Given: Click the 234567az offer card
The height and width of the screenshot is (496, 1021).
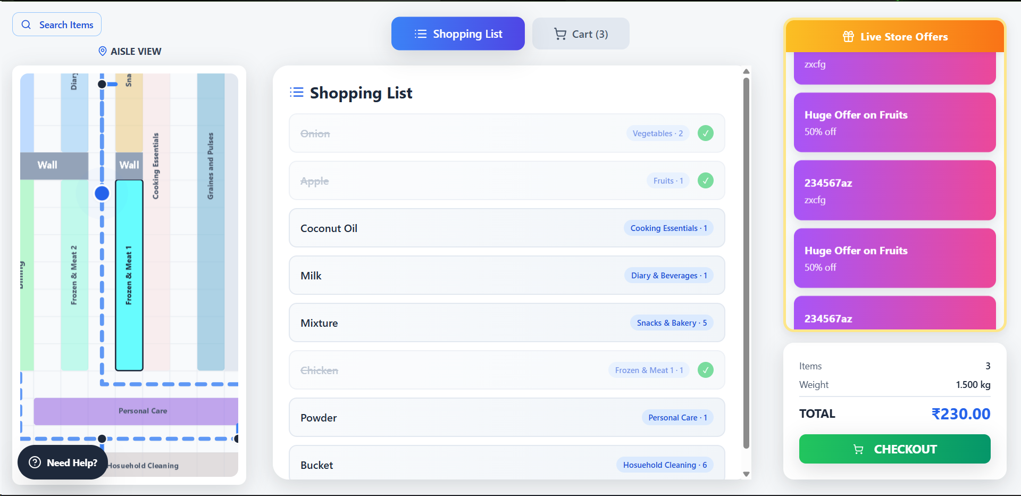Looking at the screenshot, I should point(894,190).
